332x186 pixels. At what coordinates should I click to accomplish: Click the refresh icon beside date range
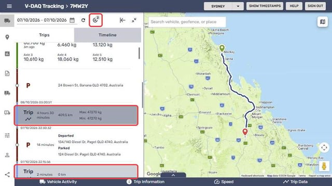tap(83, 20)
